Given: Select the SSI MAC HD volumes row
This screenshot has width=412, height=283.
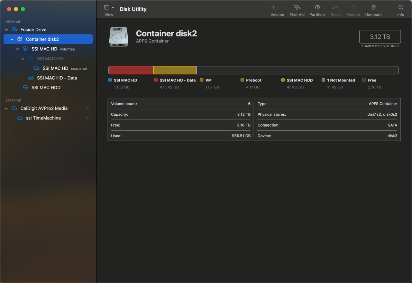Looking at the screenshot, I should coord(48,49).
